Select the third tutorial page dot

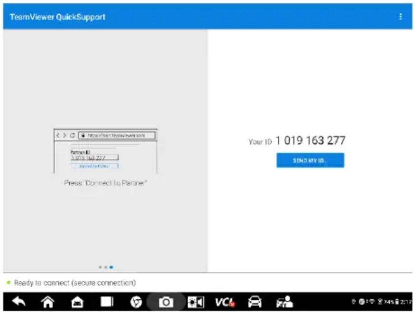point(111,267)
